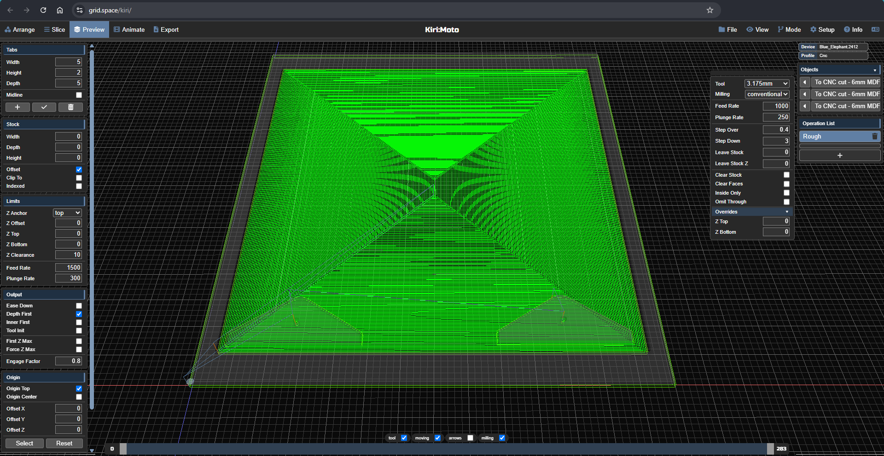Click the browser bookmark star icon
Image resolution: width=884 pixels, height=456 pixels.
coord(710,10)
